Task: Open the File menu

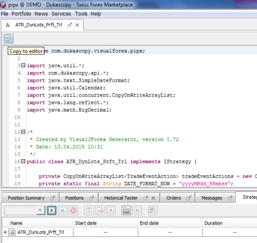Action: [x=5, y=14]
